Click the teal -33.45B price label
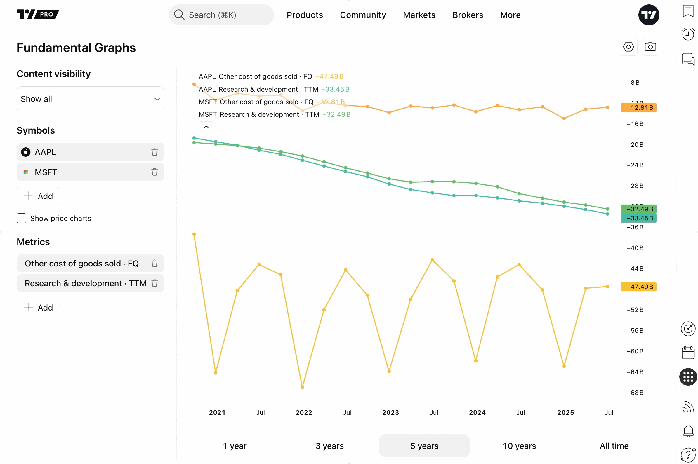698x464 pixels. [x=639, y=218]
